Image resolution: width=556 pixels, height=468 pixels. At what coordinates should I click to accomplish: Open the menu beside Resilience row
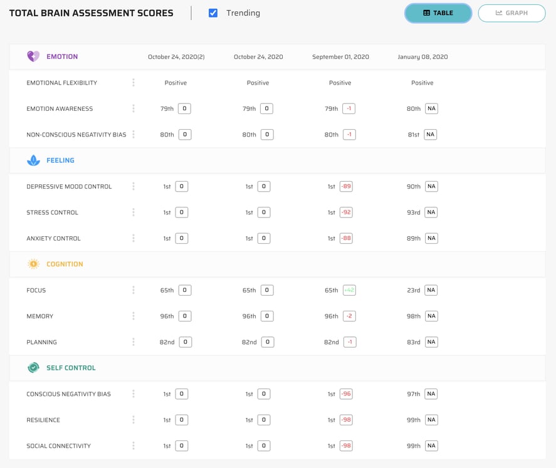coord(133,419)
